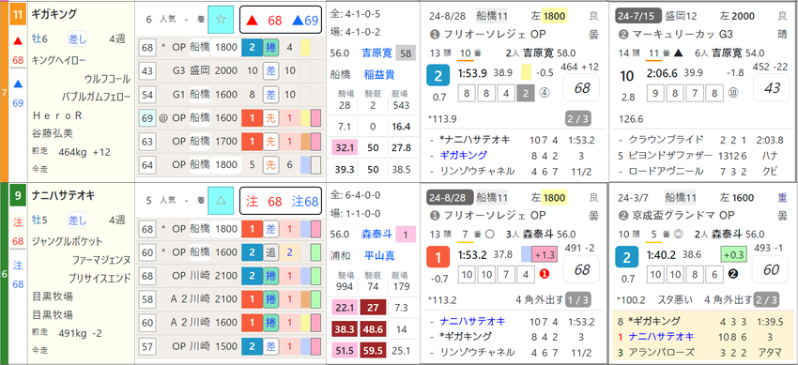Select the green horse number 9 badge
798x365 pixels.
click(18, 196)
